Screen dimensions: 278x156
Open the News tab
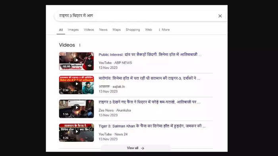coord(103,30)
